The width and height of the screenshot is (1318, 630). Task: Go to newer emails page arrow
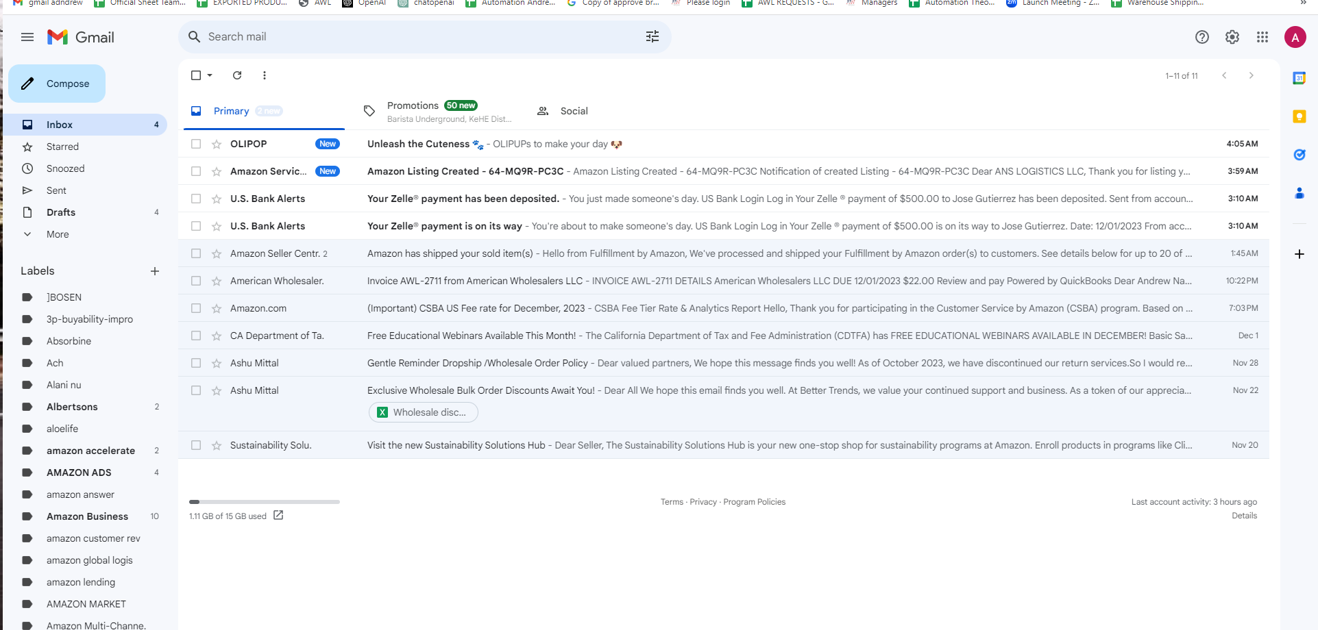pyautogui.click(x=1224, y=75)
